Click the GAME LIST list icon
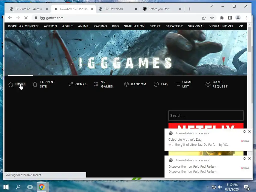This screenshot has height=192, width=256. tap(178, 84)
